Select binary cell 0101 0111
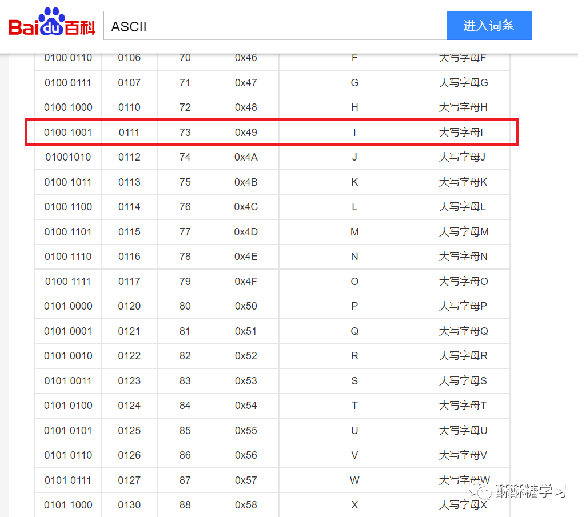The height and width of the screenshot is (517, 586). point(68,480)
